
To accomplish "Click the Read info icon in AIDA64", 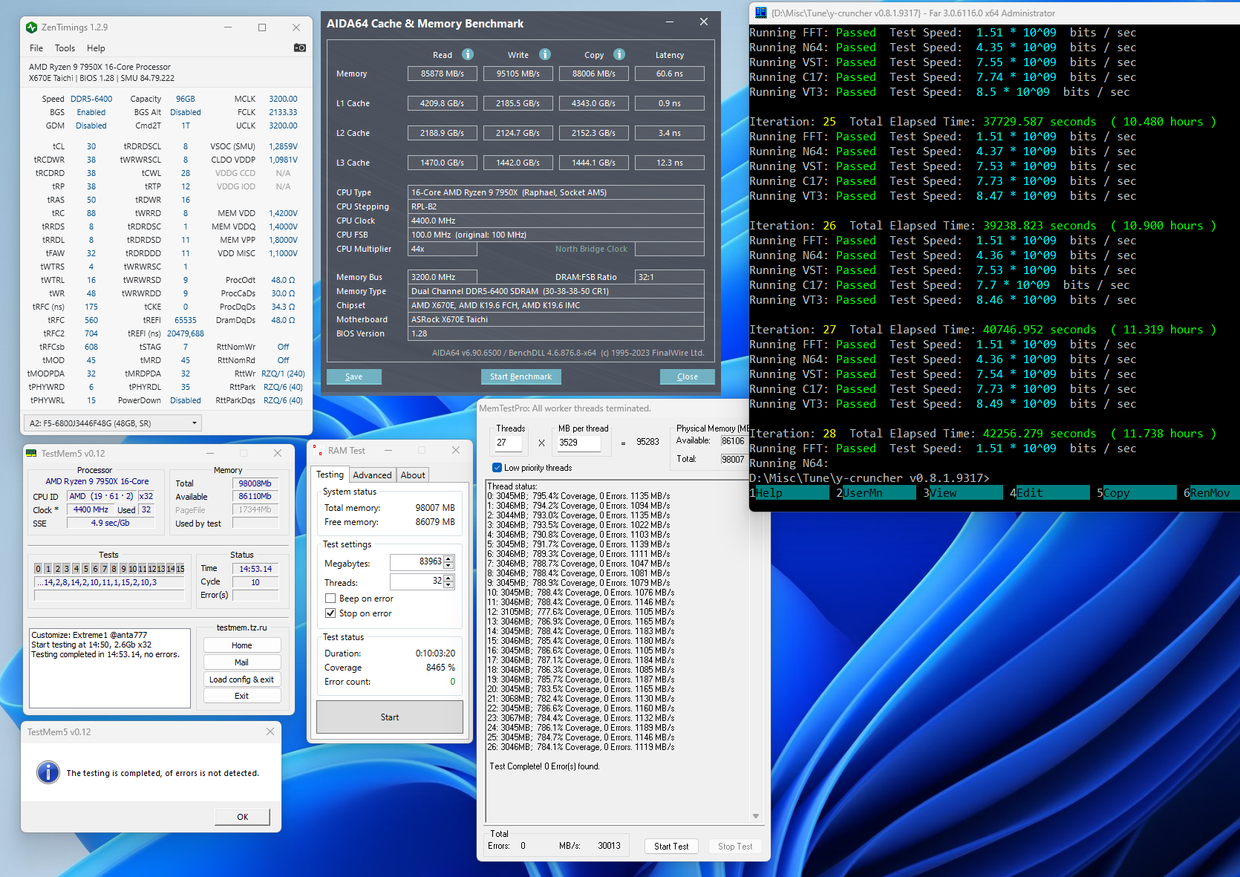I will tap(468, 54).
